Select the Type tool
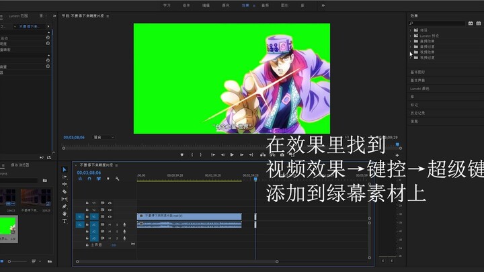The image size is (484, 272). pos(65,221)
